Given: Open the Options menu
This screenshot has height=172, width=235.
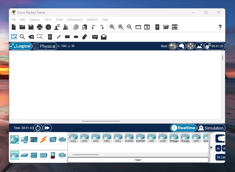Looking at the screenshot, I should click(34, 20).
